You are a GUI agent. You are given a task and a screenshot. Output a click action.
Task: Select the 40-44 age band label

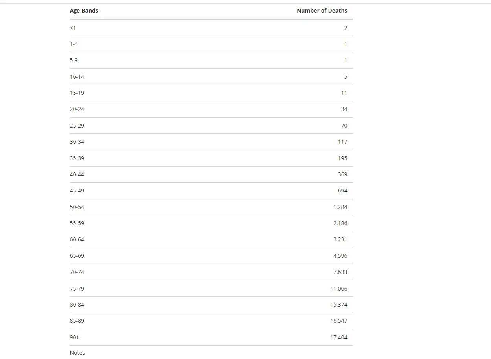click(77, 174)
